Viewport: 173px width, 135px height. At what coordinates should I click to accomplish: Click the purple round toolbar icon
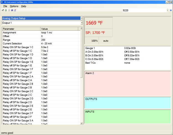[x=12, y=10]
